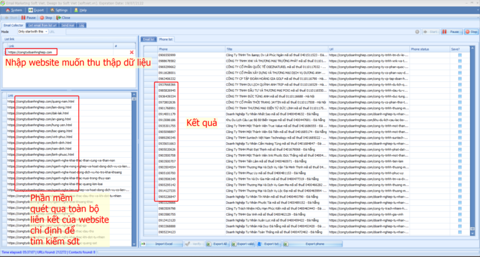Select the bac-giang.html link row
Screen dimensions: 480x257
69,131
